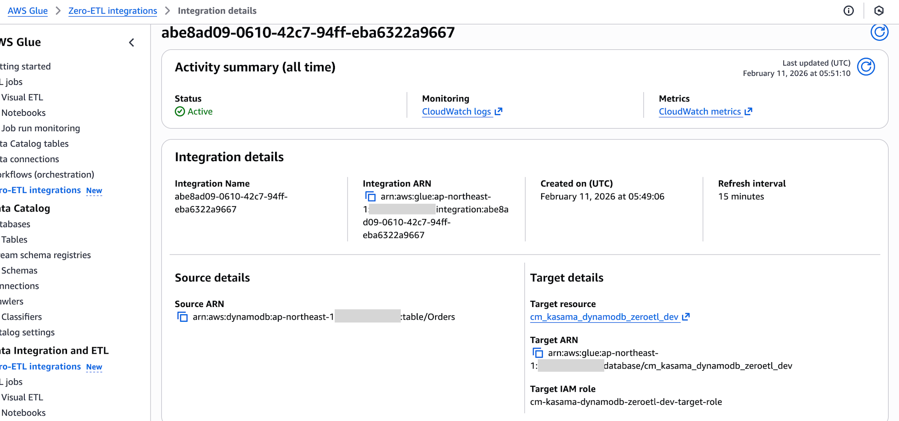Select Notebooks in the sidebar
Image resolution: width=899 pixels, height=421 pixels.
coord(23,113)
